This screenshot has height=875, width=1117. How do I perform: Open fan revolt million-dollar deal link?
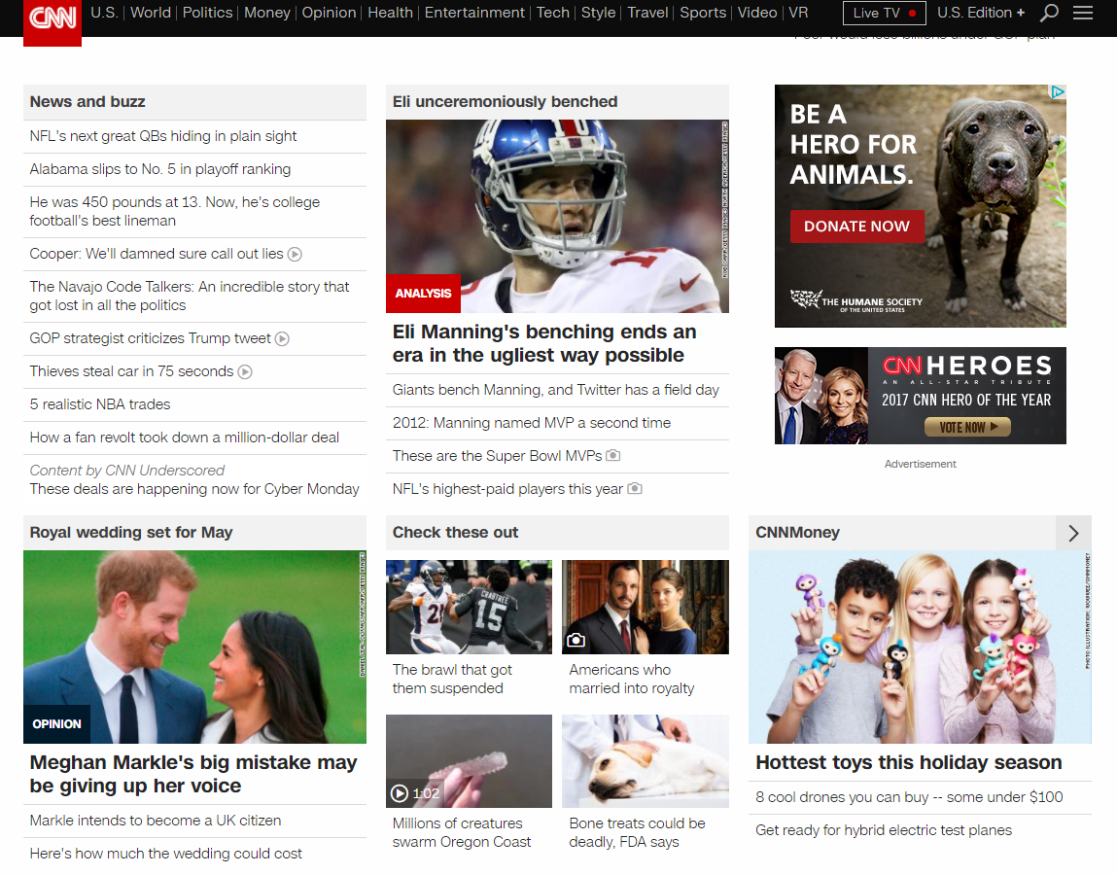tap(185, 437)
